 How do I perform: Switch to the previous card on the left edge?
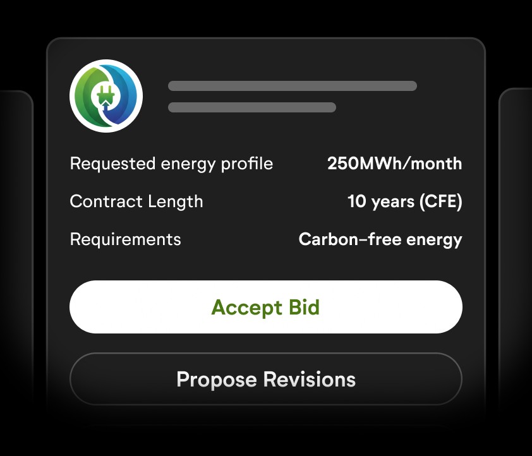pos(16,253)
